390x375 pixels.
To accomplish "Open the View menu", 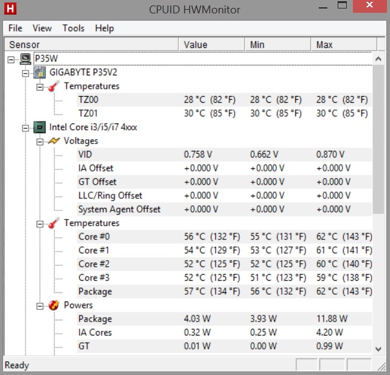I will click(x=42, y=29).
